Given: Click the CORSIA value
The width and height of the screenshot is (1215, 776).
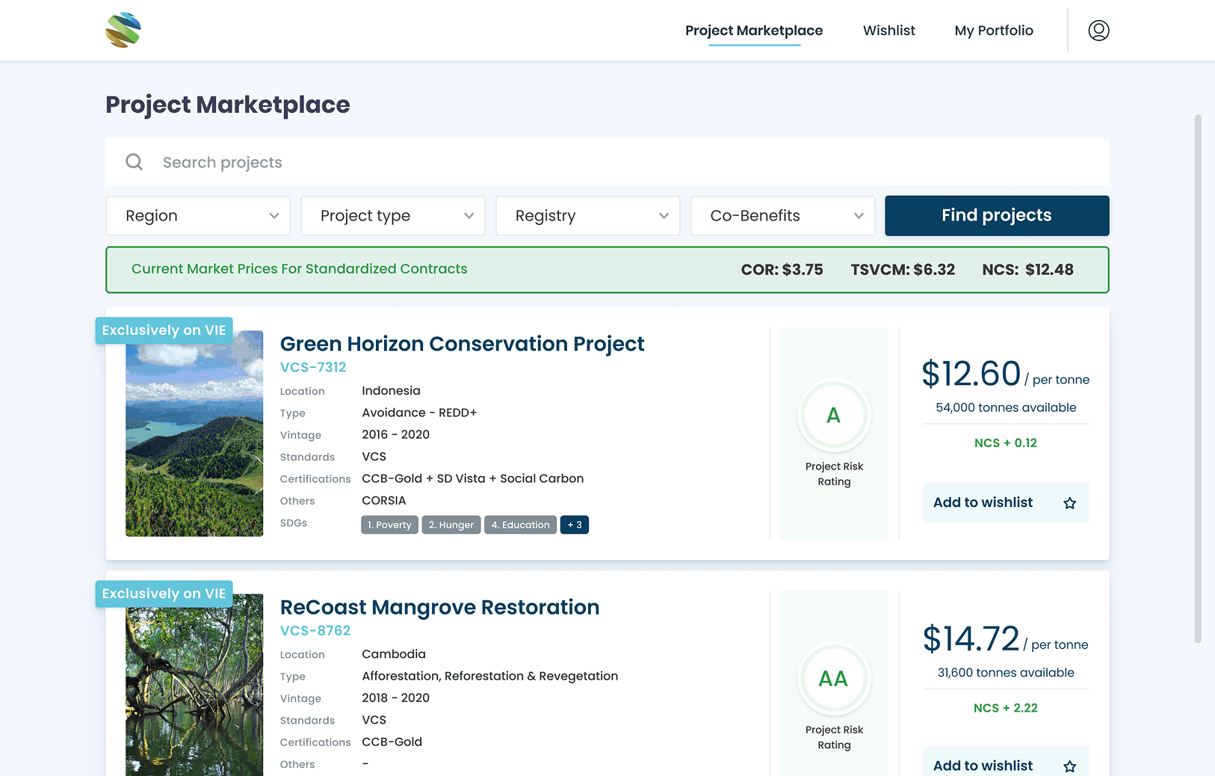Looking at the screenshot, I should [384, 501].
